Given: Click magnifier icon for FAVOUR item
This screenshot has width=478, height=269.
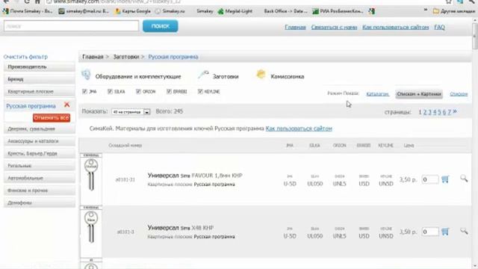Looking at the screenshot, I should (x=464, y=179).
